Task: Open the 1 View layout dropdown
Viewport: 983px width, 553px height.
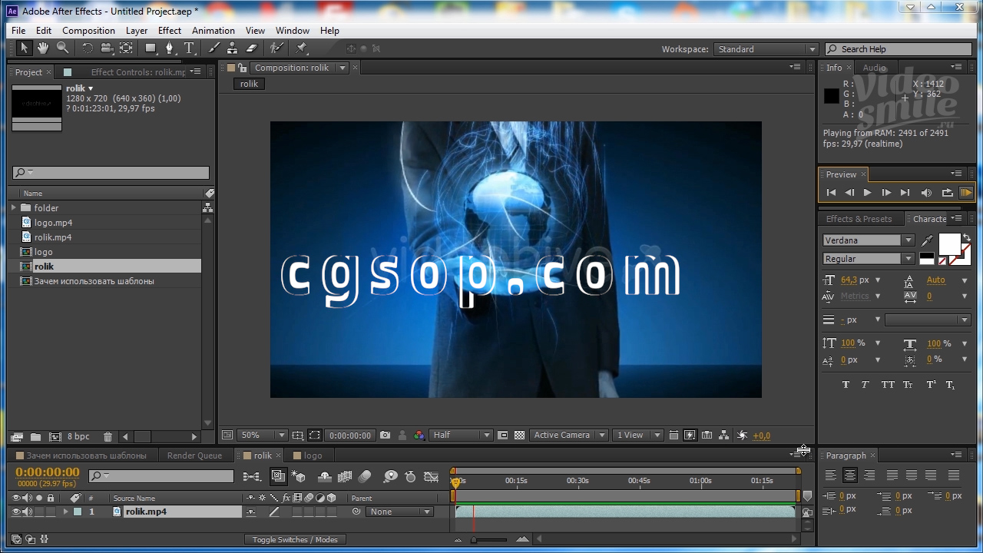Action: tap(637, 435)
